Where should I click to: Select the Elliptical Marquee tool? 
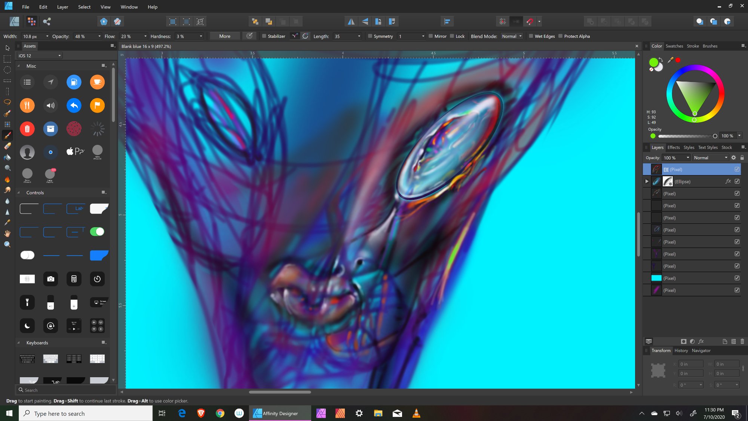pos(7,70)
